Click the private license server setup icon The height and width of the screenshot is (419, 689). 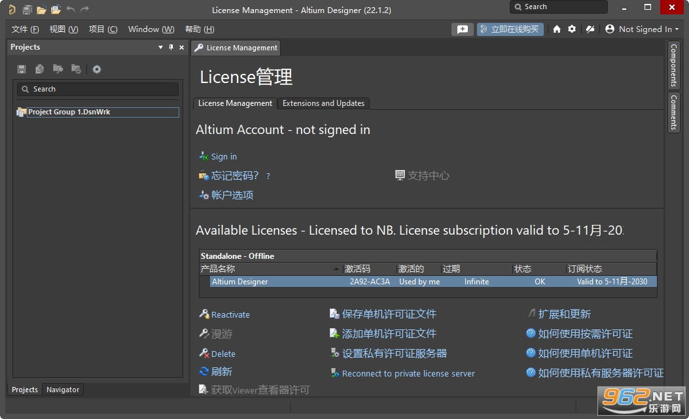[x=334, y=353]
